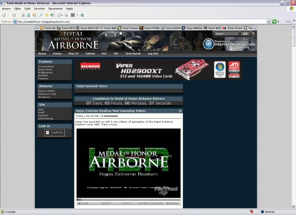Click the IE Back toolbar button
This screenshot has width=296, height=215.
[4, 15]
